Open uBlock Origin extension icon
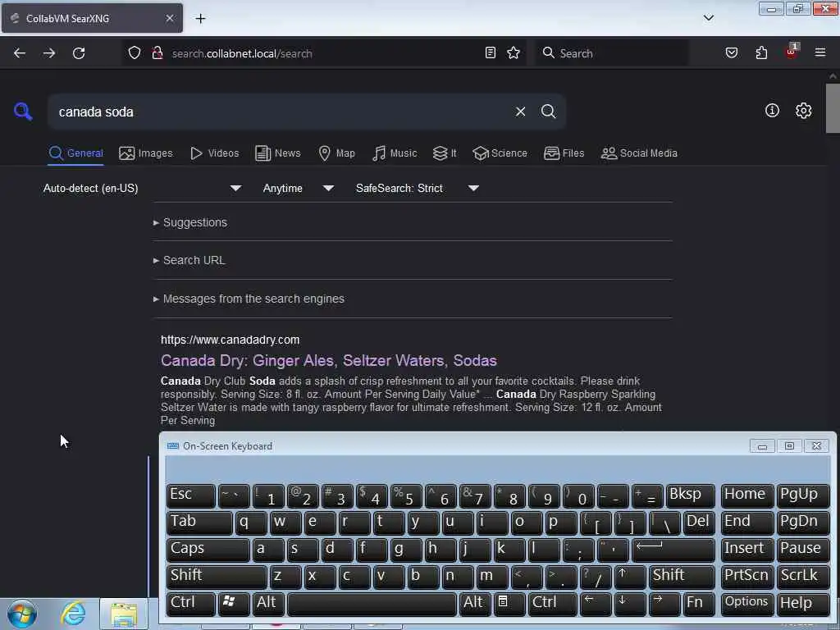The image size is (840, 630). click(791, 52)
